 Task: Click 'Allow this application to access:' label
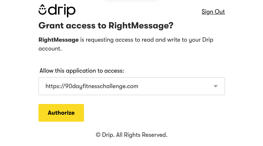82,71
